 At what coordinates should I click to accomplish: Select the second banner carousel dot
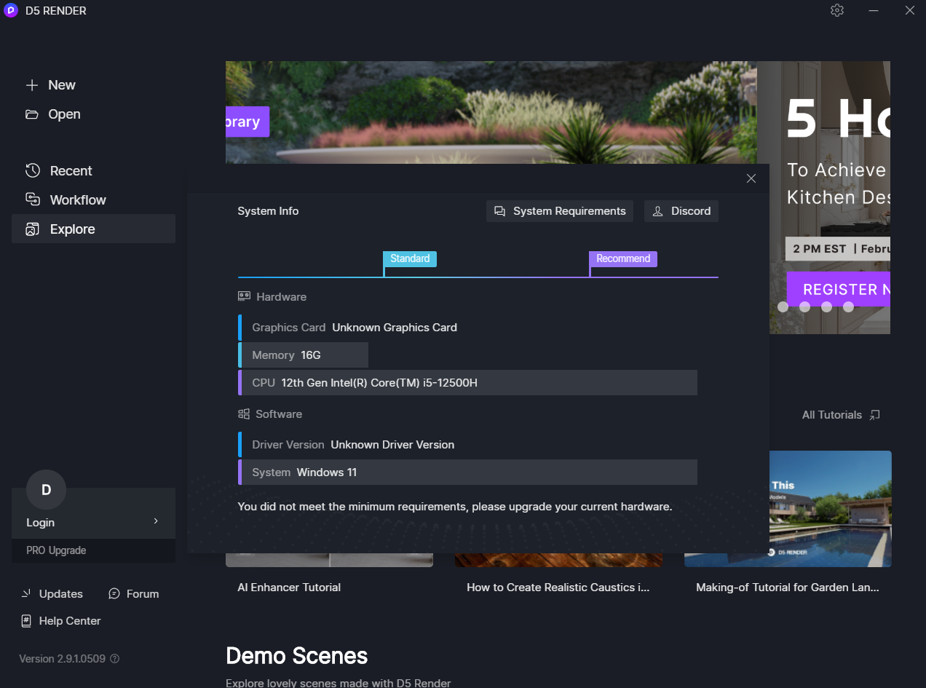pyautogui.click(x=804, y=307)
